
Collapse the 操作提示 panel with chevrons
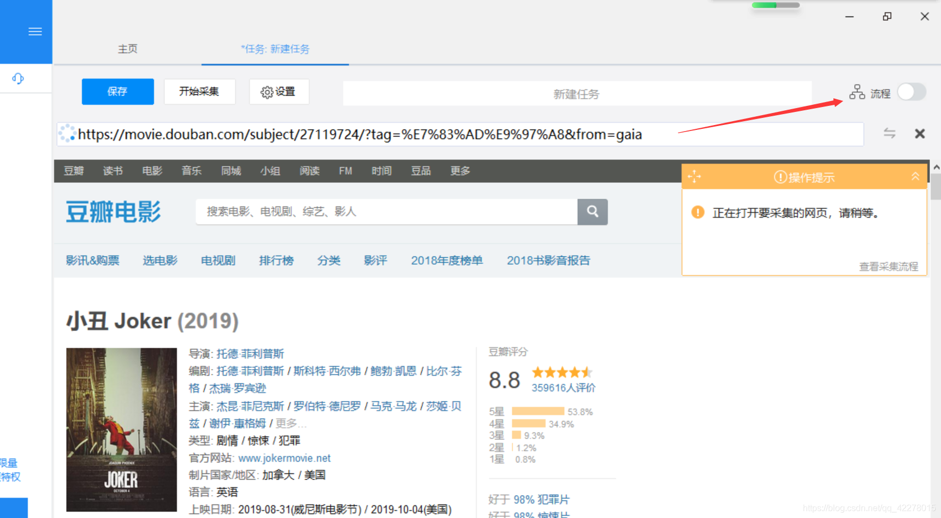pyautogui.click(x=915, y=176)
